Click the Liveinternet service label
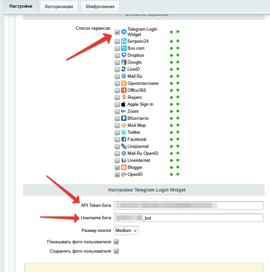This screenshot has height=272, width=270. click(x=139, y=160)
